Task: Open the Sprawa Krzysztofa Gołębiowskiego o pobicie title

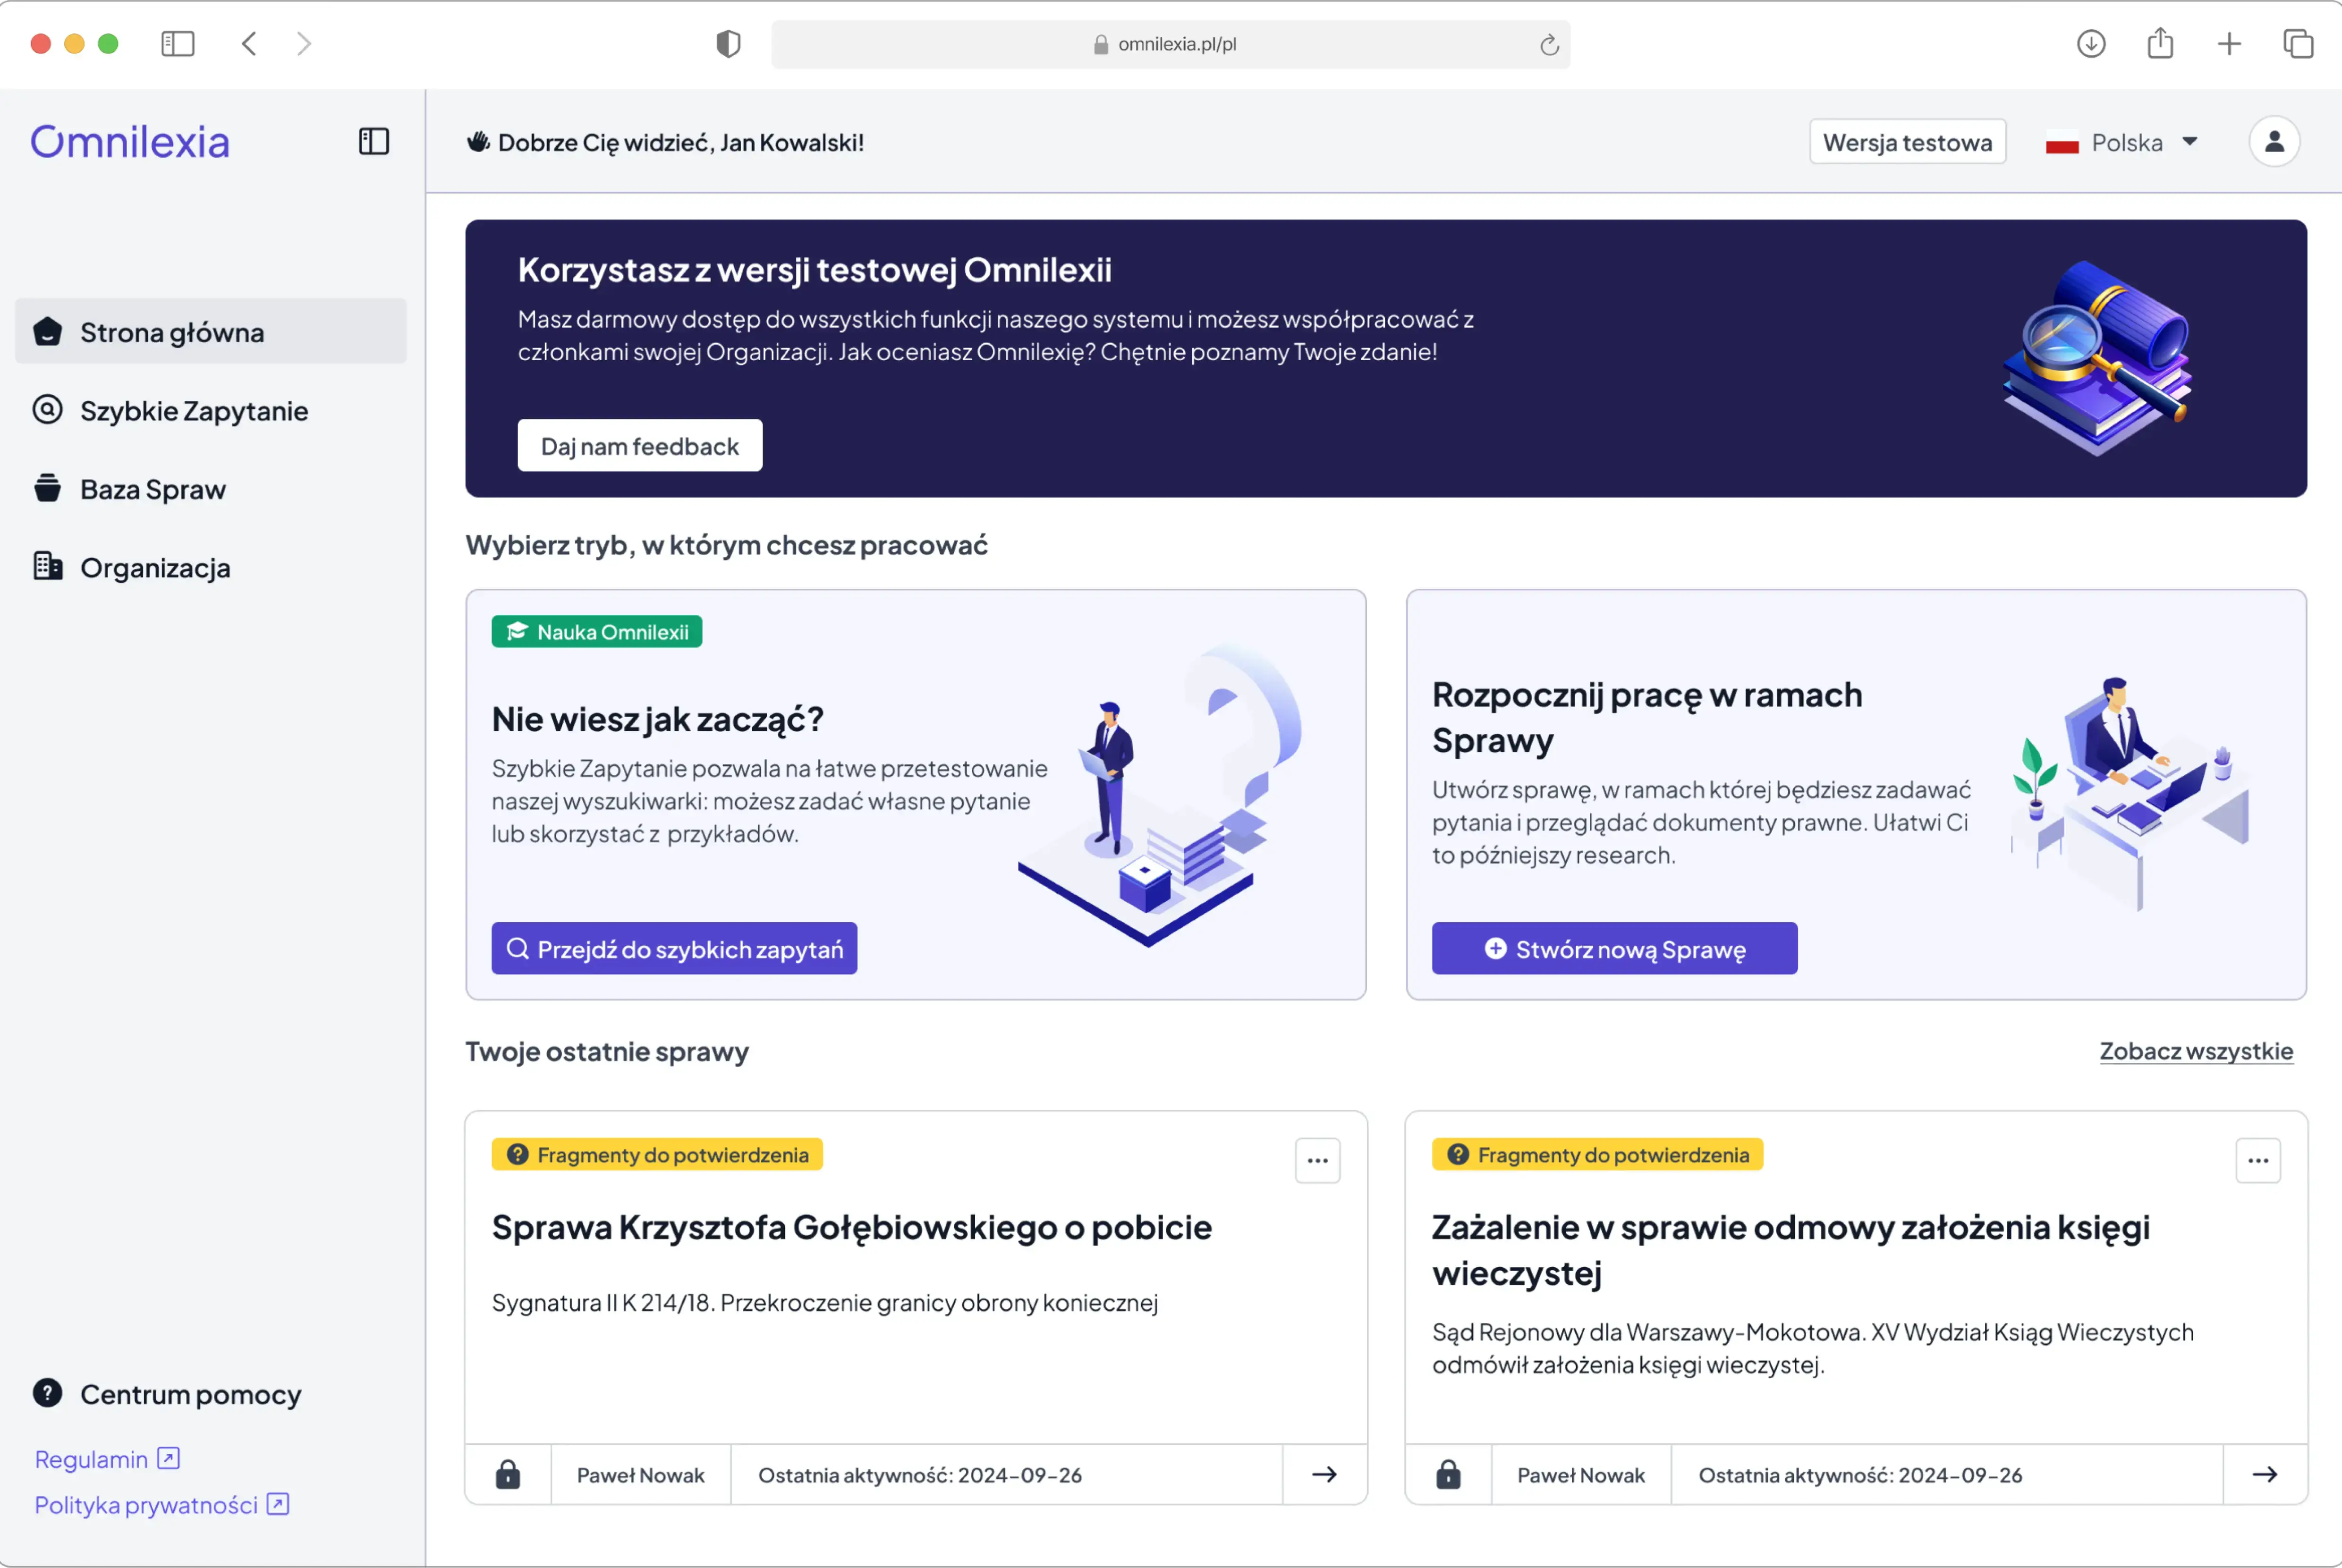Action: [x=851, y=1227]
